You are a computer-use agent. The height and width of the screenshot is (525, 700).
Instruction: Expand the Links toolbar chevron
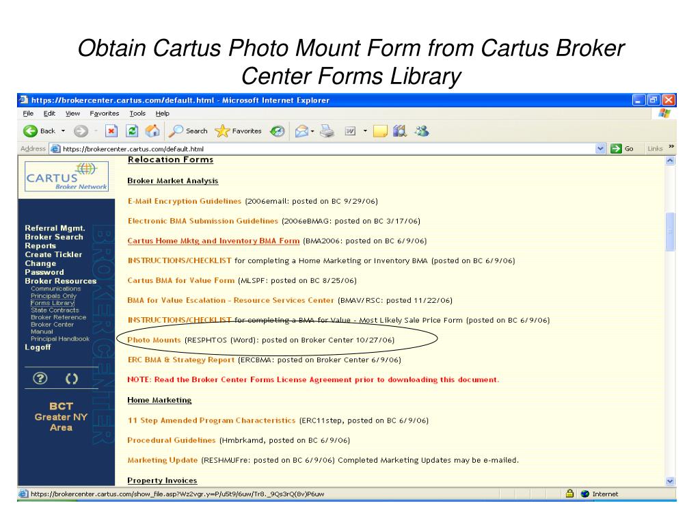[x=671, y=146]
